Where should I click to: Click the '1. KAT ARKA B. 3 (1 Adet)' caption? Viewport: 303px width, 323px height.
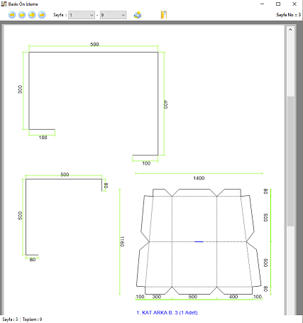click(167, 312)
